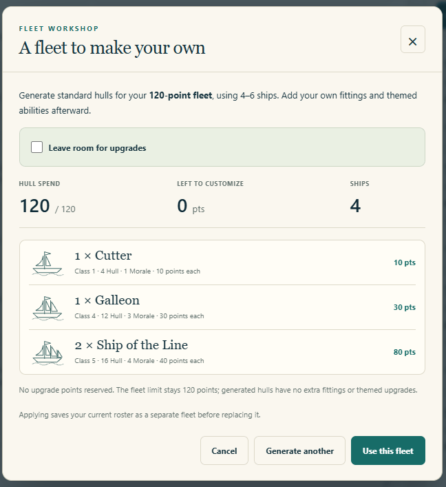The height and width of the screenshot is (487, 446).
Task: Click Generate another
Action: [x=299, y=450]
